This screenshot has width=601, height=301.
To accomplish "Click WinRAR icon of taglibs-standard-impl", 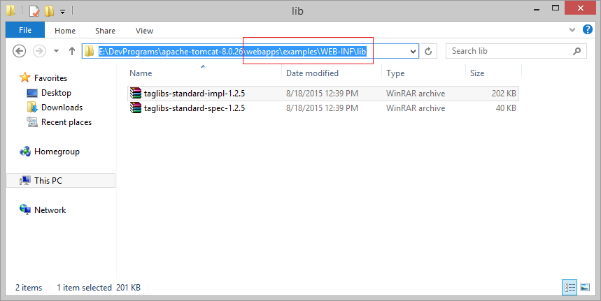I will [136, 93].
